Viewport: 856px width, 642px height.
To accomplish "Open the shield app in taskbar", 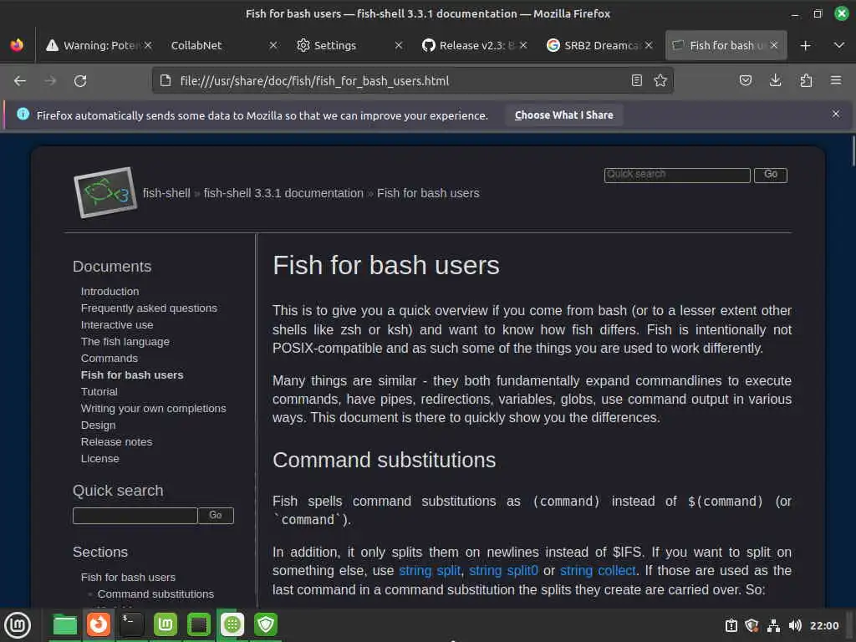I will tap(266, 624).
